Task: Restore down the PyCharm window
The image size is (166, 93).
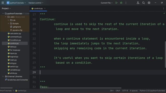Action: coord(162,3)
